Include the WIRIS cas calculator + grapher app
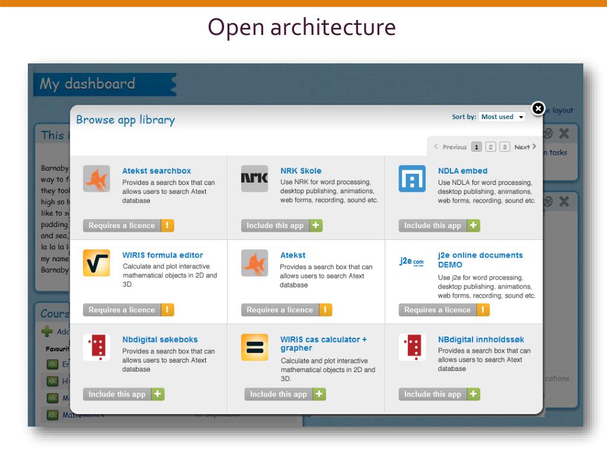Image resolution: width=607 pixels, height=455 pixels. (285, 394)
